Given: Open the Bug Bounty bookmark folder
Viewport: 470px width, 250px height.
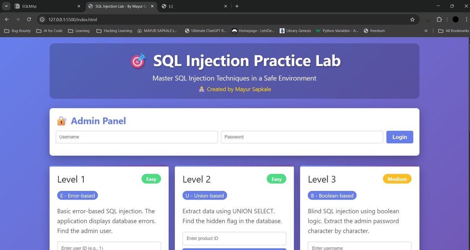Looking at the screenshot, I should click(x=17, y=31).
